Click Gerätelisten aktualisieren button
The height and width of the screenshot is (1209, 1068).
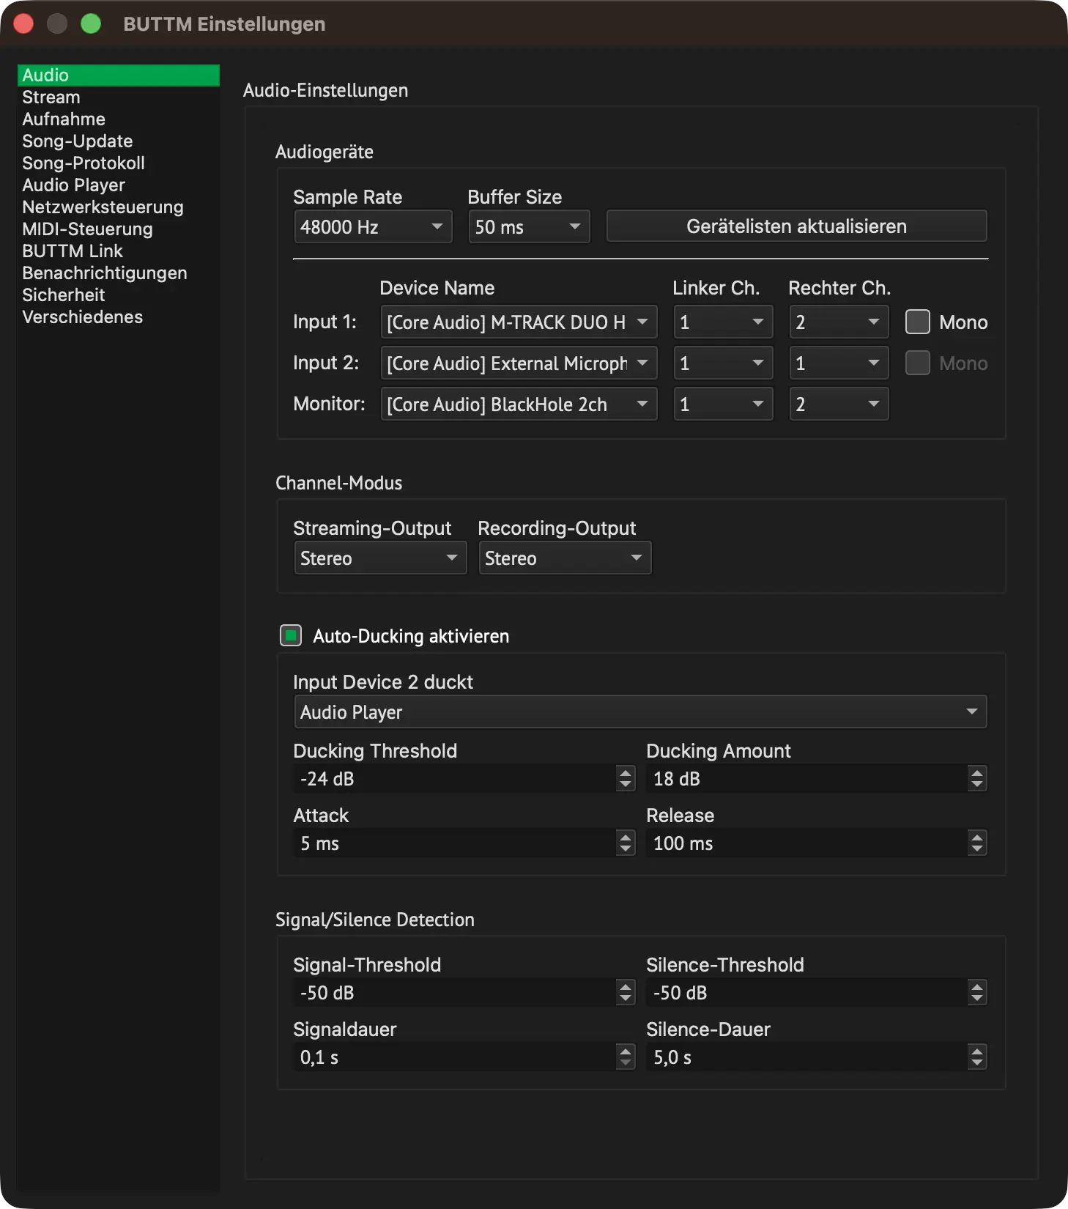coord(796,226)
